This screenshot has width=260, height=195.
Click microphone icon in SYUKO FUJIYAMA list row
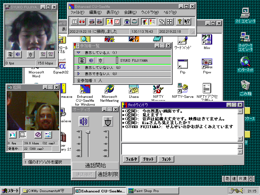click(x=100, y=60)
